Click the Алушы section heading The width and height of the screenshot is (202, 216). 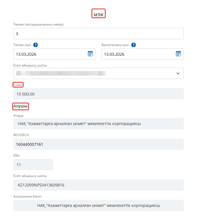coord(21,106)
